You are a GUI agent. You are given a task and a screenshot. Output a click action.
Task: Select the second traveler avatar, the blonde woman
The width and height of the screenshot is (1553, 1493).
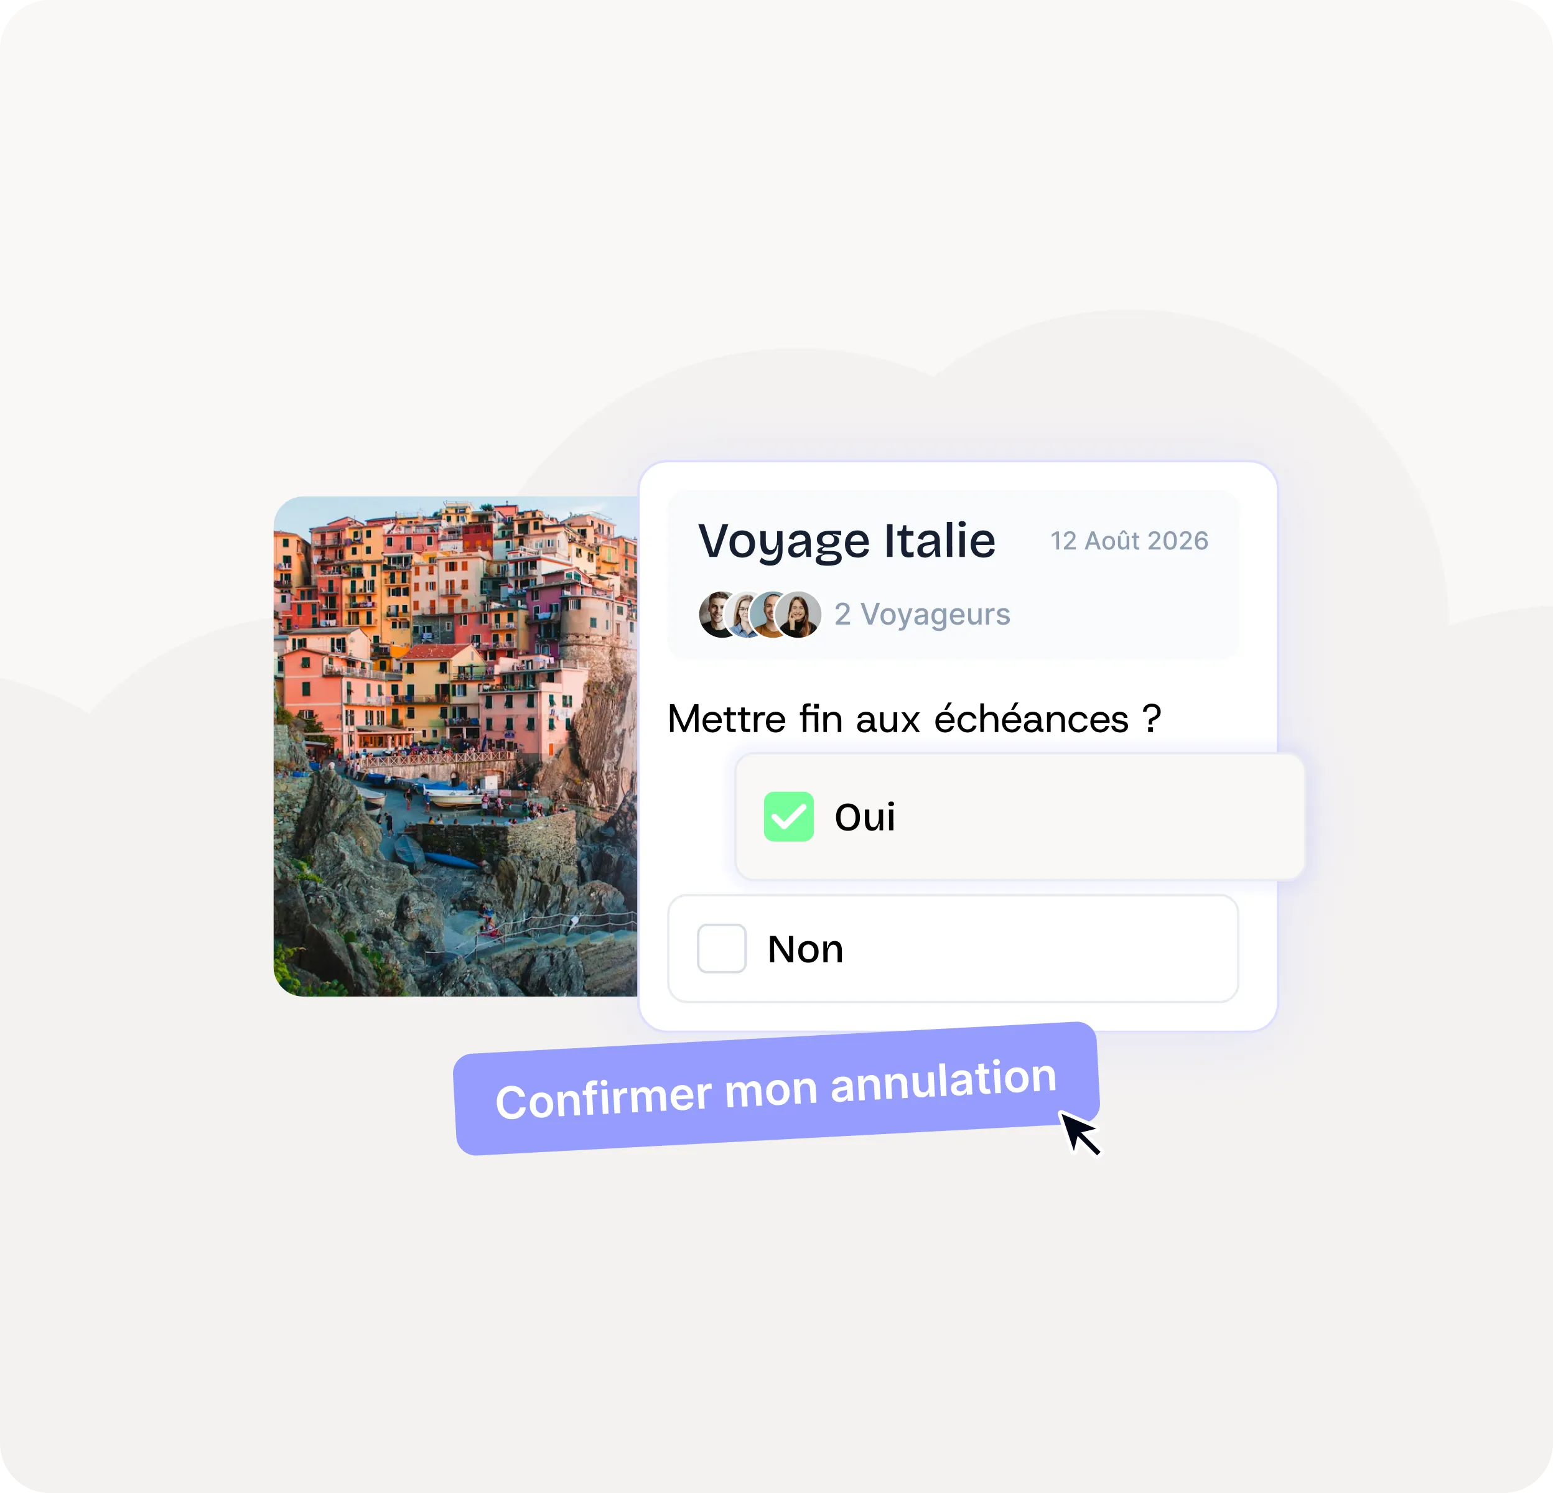(744, 615)
